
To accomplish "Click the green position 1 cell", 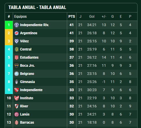I will click(9, 25).
